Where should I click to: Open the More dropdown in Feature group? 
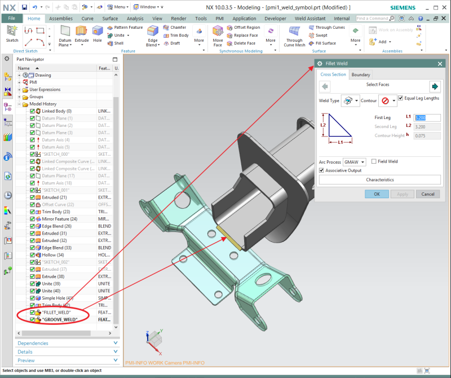click(199, 36)
